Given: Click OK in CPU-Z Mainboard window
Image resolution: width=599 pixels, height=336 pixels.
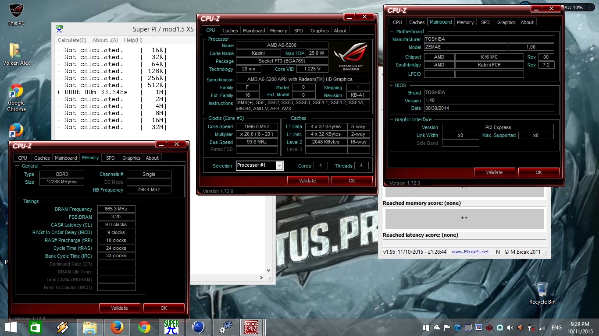Looking at the screenshot, I should click(x=538, y=172).
